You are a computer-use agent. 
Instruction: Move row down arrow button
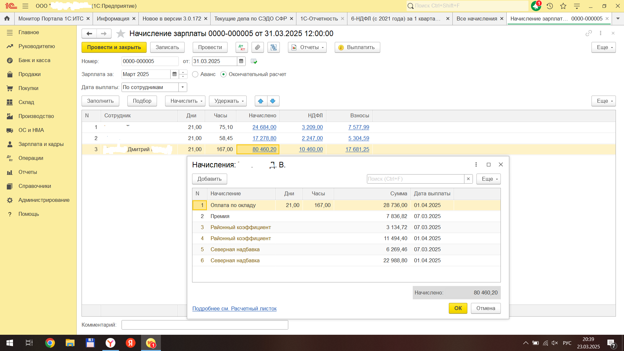(x=273, y=101)
